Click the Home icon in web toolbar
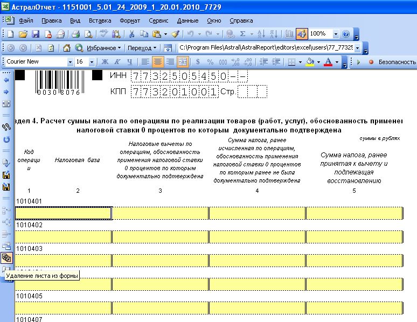The width and height of the screenshot is (417, 322). 67,48
